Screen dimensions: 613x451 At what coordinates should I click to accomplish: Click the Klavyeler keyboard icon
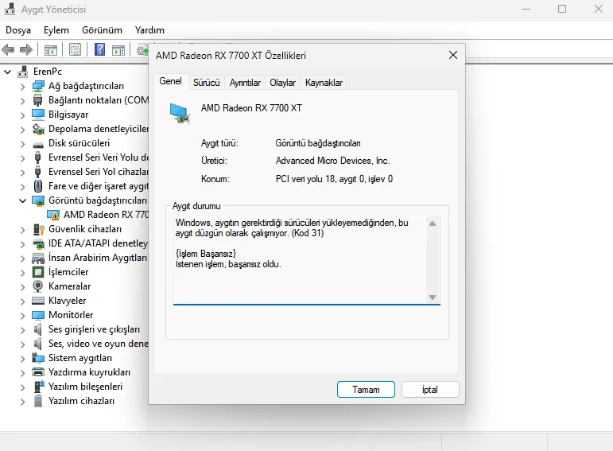(38, 301)
